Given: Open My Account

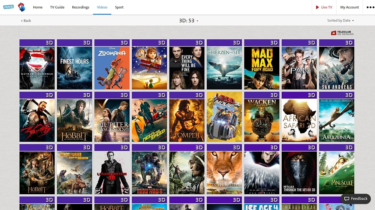Looking at the screenshot, I should [x=349, y=7].
